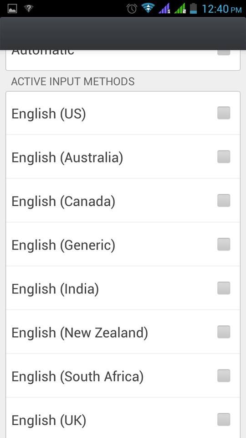Tap the battery status icon
246x438 pixels.
(x=193, y=9)
